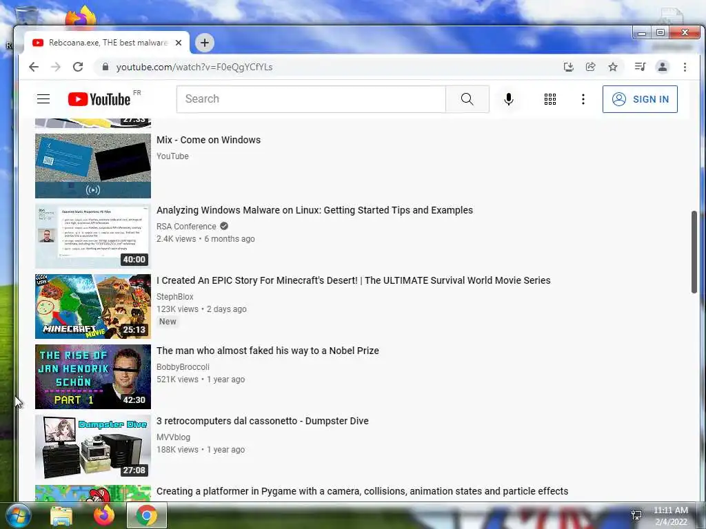The image size is (706, 529).
Task: Click the '188K views' text
Action: pos(177,449)
